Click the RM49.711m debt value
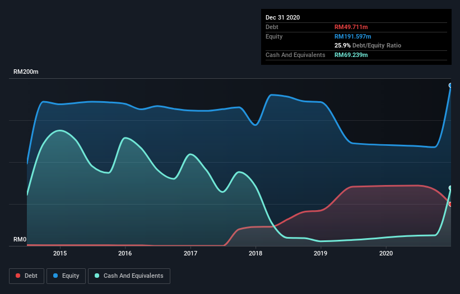 pos(351,27)
